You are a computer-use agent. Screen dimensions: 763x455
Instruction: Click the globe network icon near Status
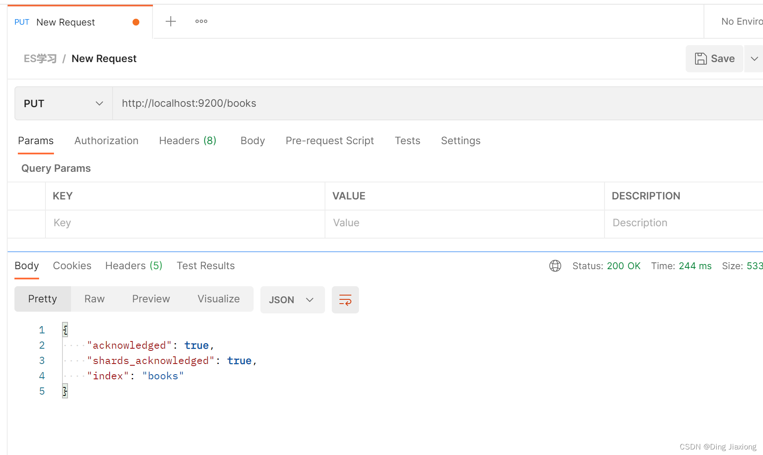pyautogui.click(x=555, y=266)
